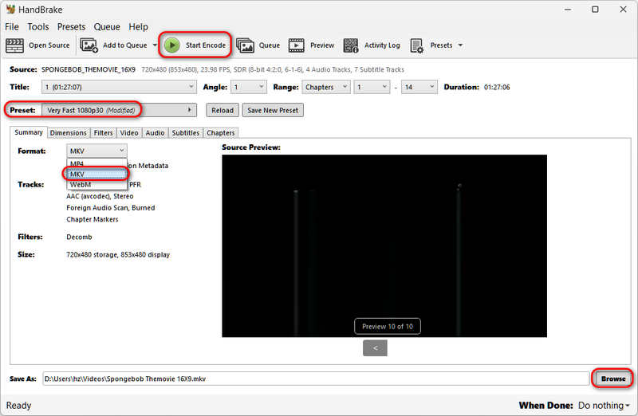Click '720x480 storage, 853x480 display' text
Image resolution: width=638 pixels, height=416 pixels.
pos(118,254)
